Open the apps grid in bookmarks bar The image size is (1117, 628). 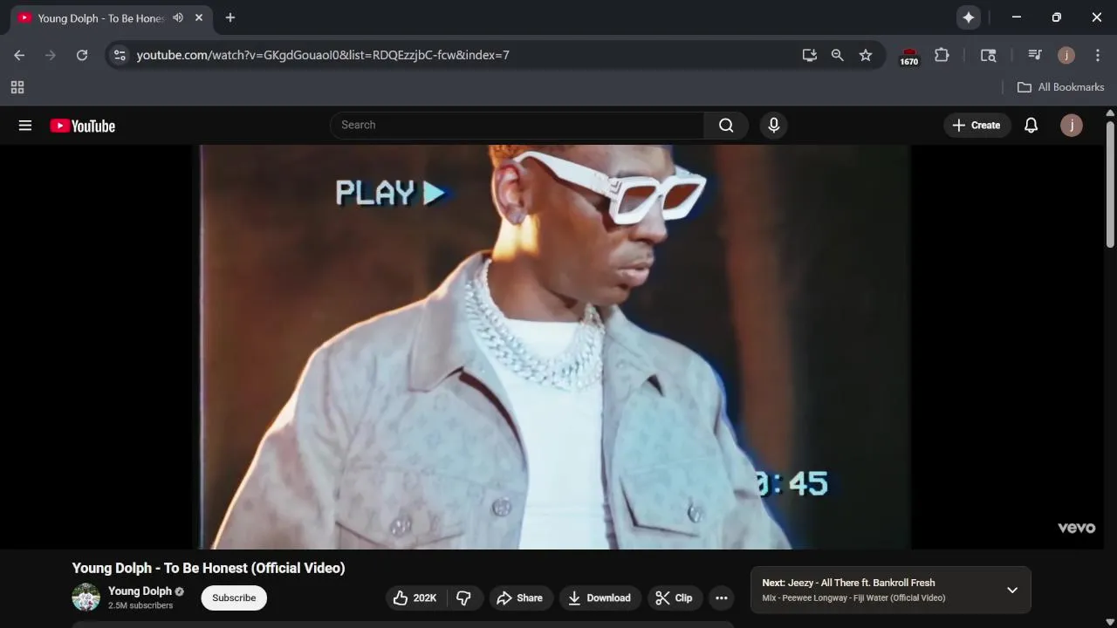[17, 87]
